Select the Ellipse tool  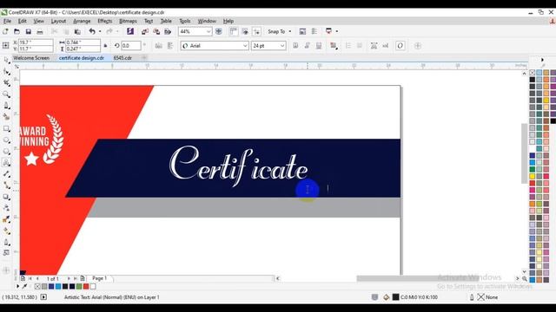click(6, 140)
